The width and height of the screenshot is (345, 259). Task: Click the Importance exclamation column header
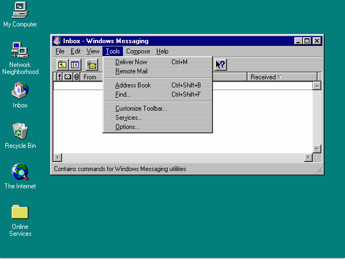coord(59,77)
